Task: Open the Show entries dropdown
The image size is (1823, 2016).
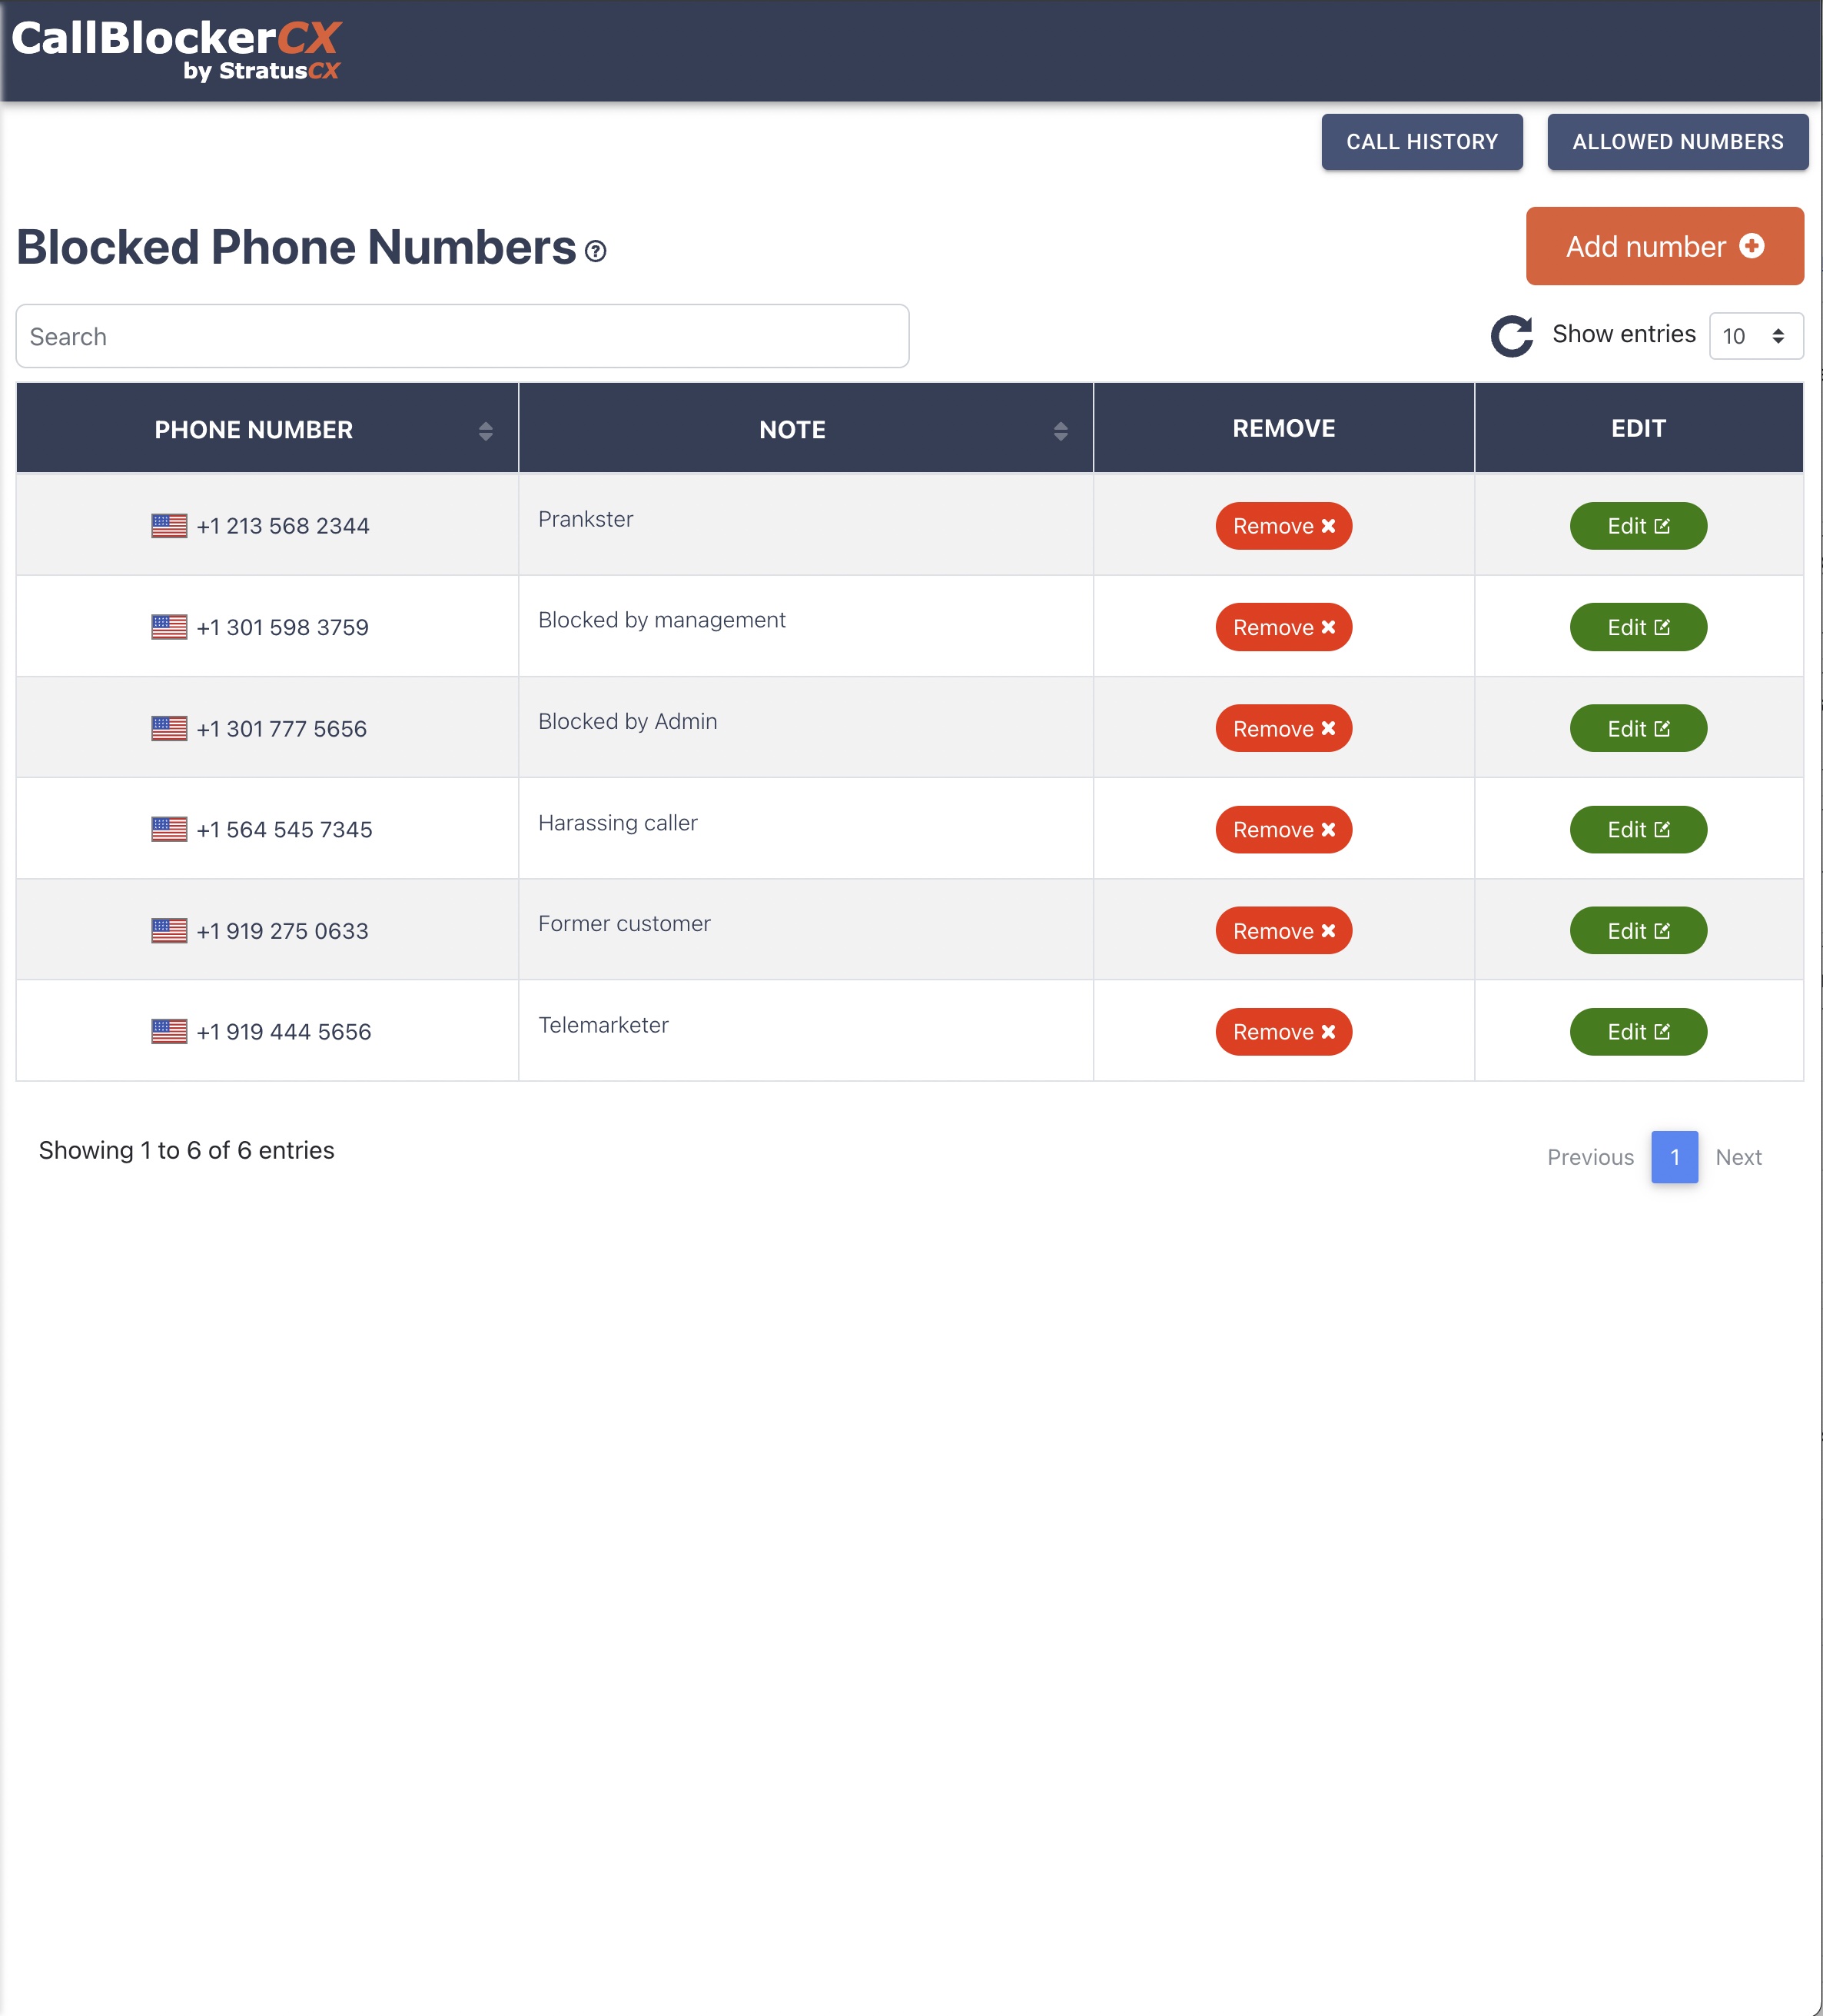Action: 1755,336
